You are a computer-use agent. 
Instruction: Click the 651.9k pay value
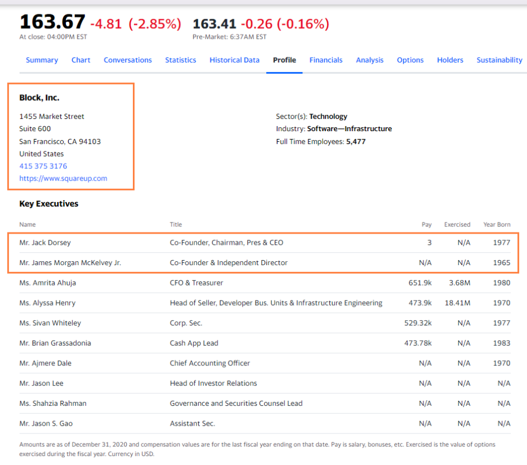pyautogui.click(x=420, y=283)
